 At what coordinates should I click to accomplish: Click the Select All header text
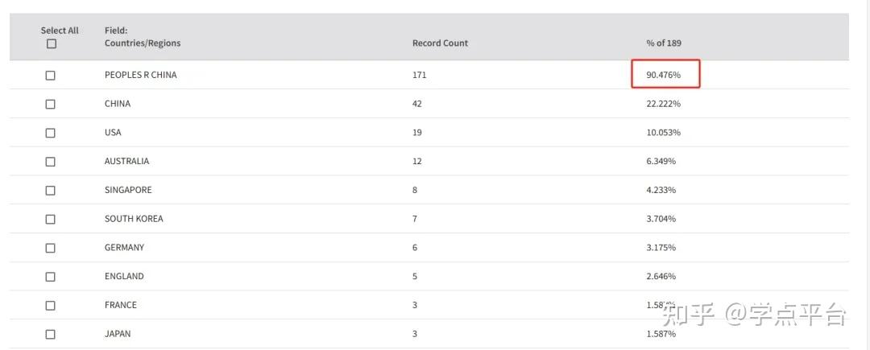[60, 31]
